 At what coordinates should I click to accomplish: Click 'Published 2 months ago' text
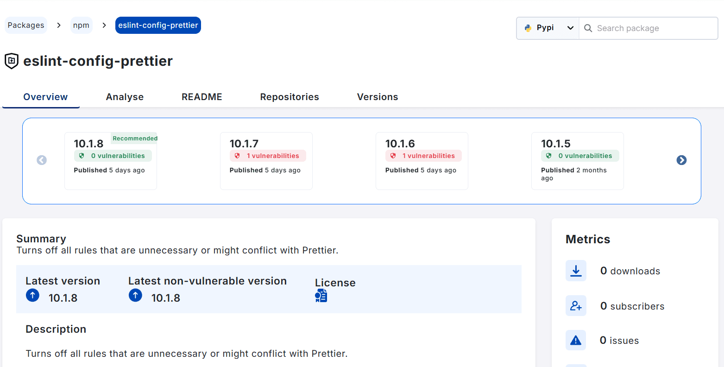point(574,174)
